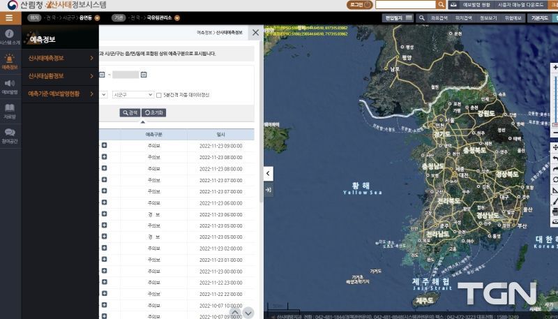Click the top search magnifier icon
The image size is (558, 319).
(x=441, y=5)
